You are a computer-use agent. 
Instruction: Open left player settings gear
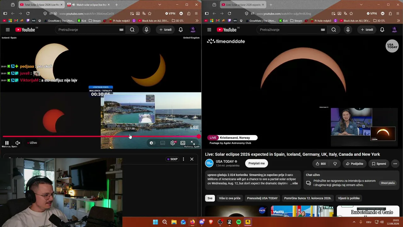click(x=173, y=143)
